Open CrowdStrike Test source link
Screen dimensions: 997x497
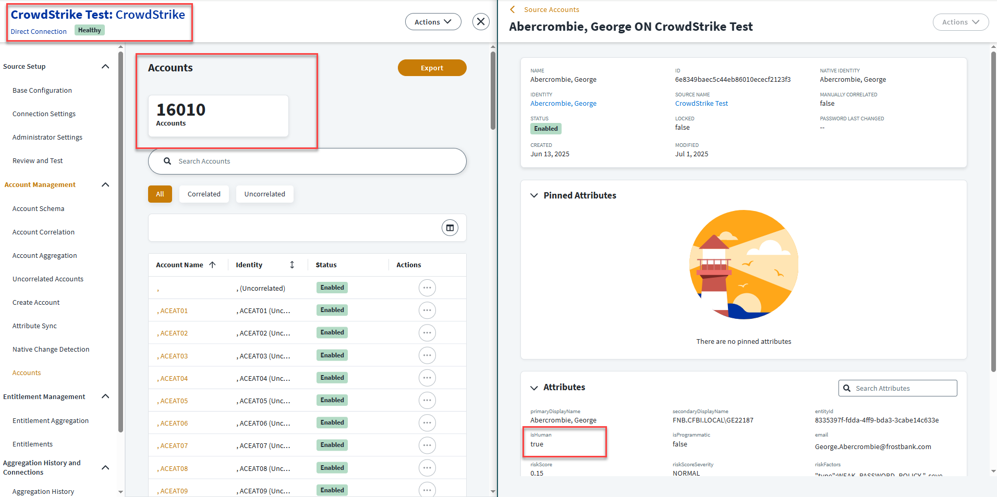701,103
